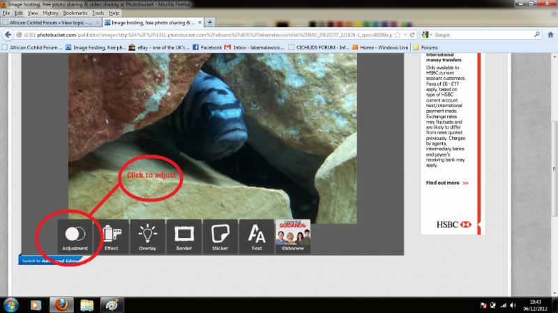
Task: Click the Firefox taskbar icon
Action: pyautogui.click(x=61, y=305)
